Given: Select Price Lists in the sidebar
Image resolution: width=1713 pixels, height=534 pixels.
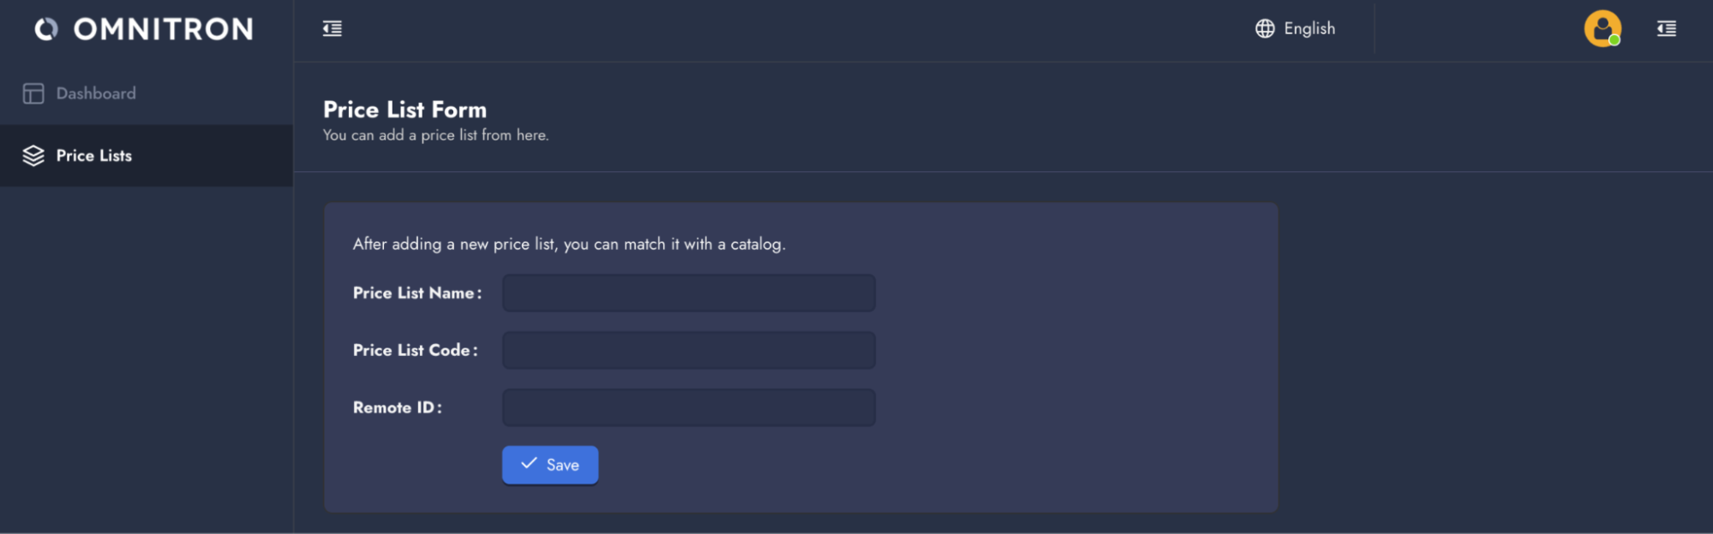Looking at the screenshot, I should [x=94, y=156].
